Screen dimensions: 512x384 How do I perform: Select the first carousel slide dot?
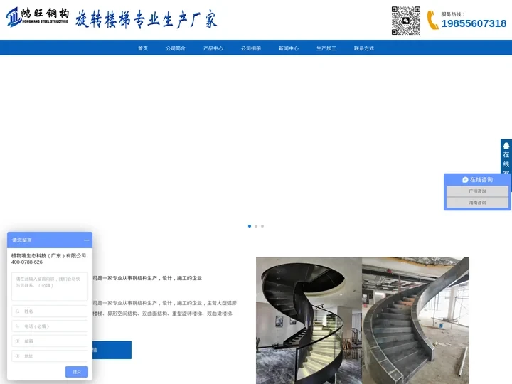[x=250, y=226]
